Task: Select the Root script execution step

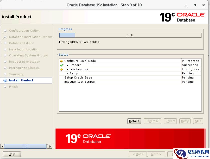Action: tap(25, 62)
